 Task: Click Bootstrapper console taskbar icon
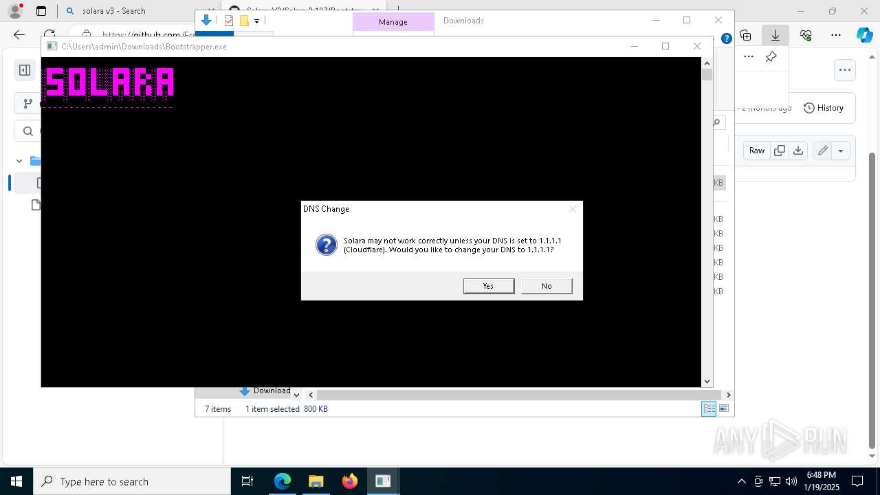[383, 481]
